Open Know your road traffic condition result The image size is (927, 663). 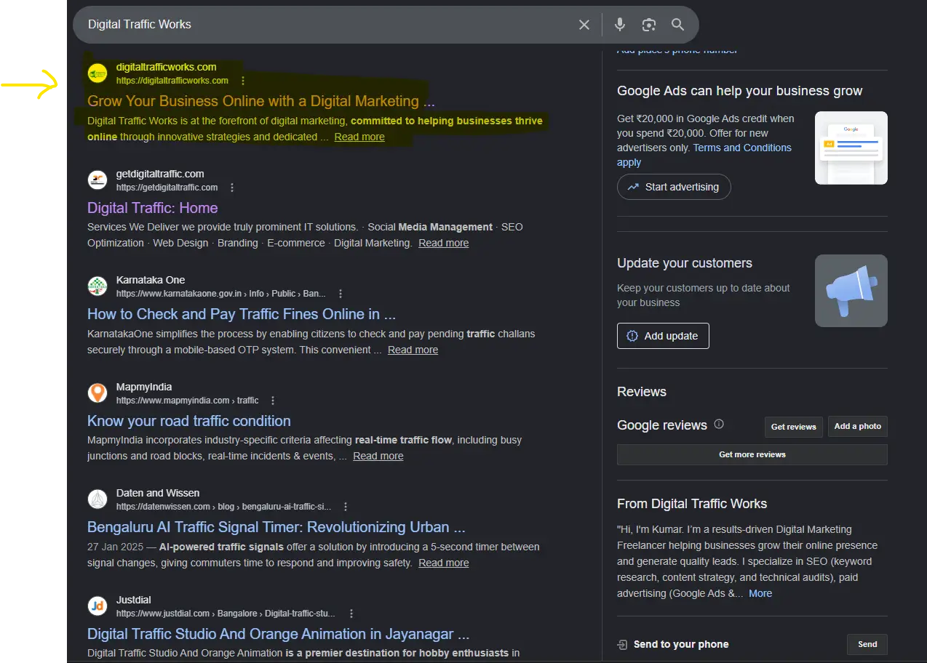tap(189, 421)
